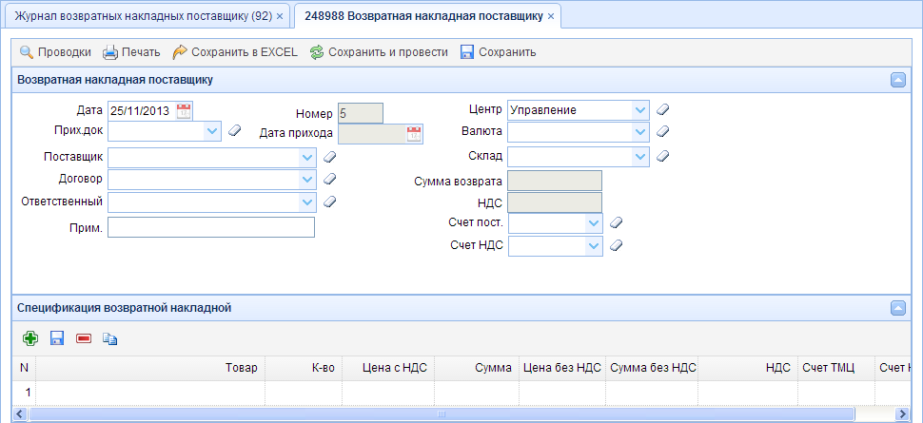Copy specification rows with copy icon
923x423 pixels.
coord(110,338)
